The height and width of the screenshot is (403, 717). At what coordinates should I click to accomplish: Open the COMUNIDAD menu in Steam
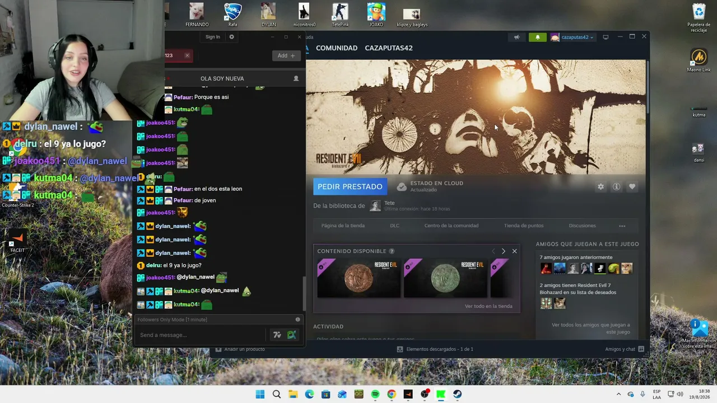click(337, 48)
